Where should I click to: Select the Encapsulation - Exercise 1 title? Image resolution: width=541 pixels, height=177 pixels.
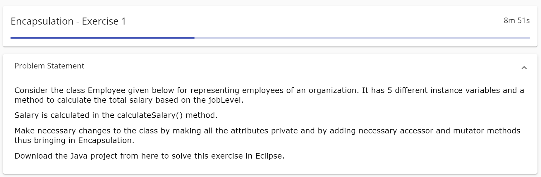(68, 21)
